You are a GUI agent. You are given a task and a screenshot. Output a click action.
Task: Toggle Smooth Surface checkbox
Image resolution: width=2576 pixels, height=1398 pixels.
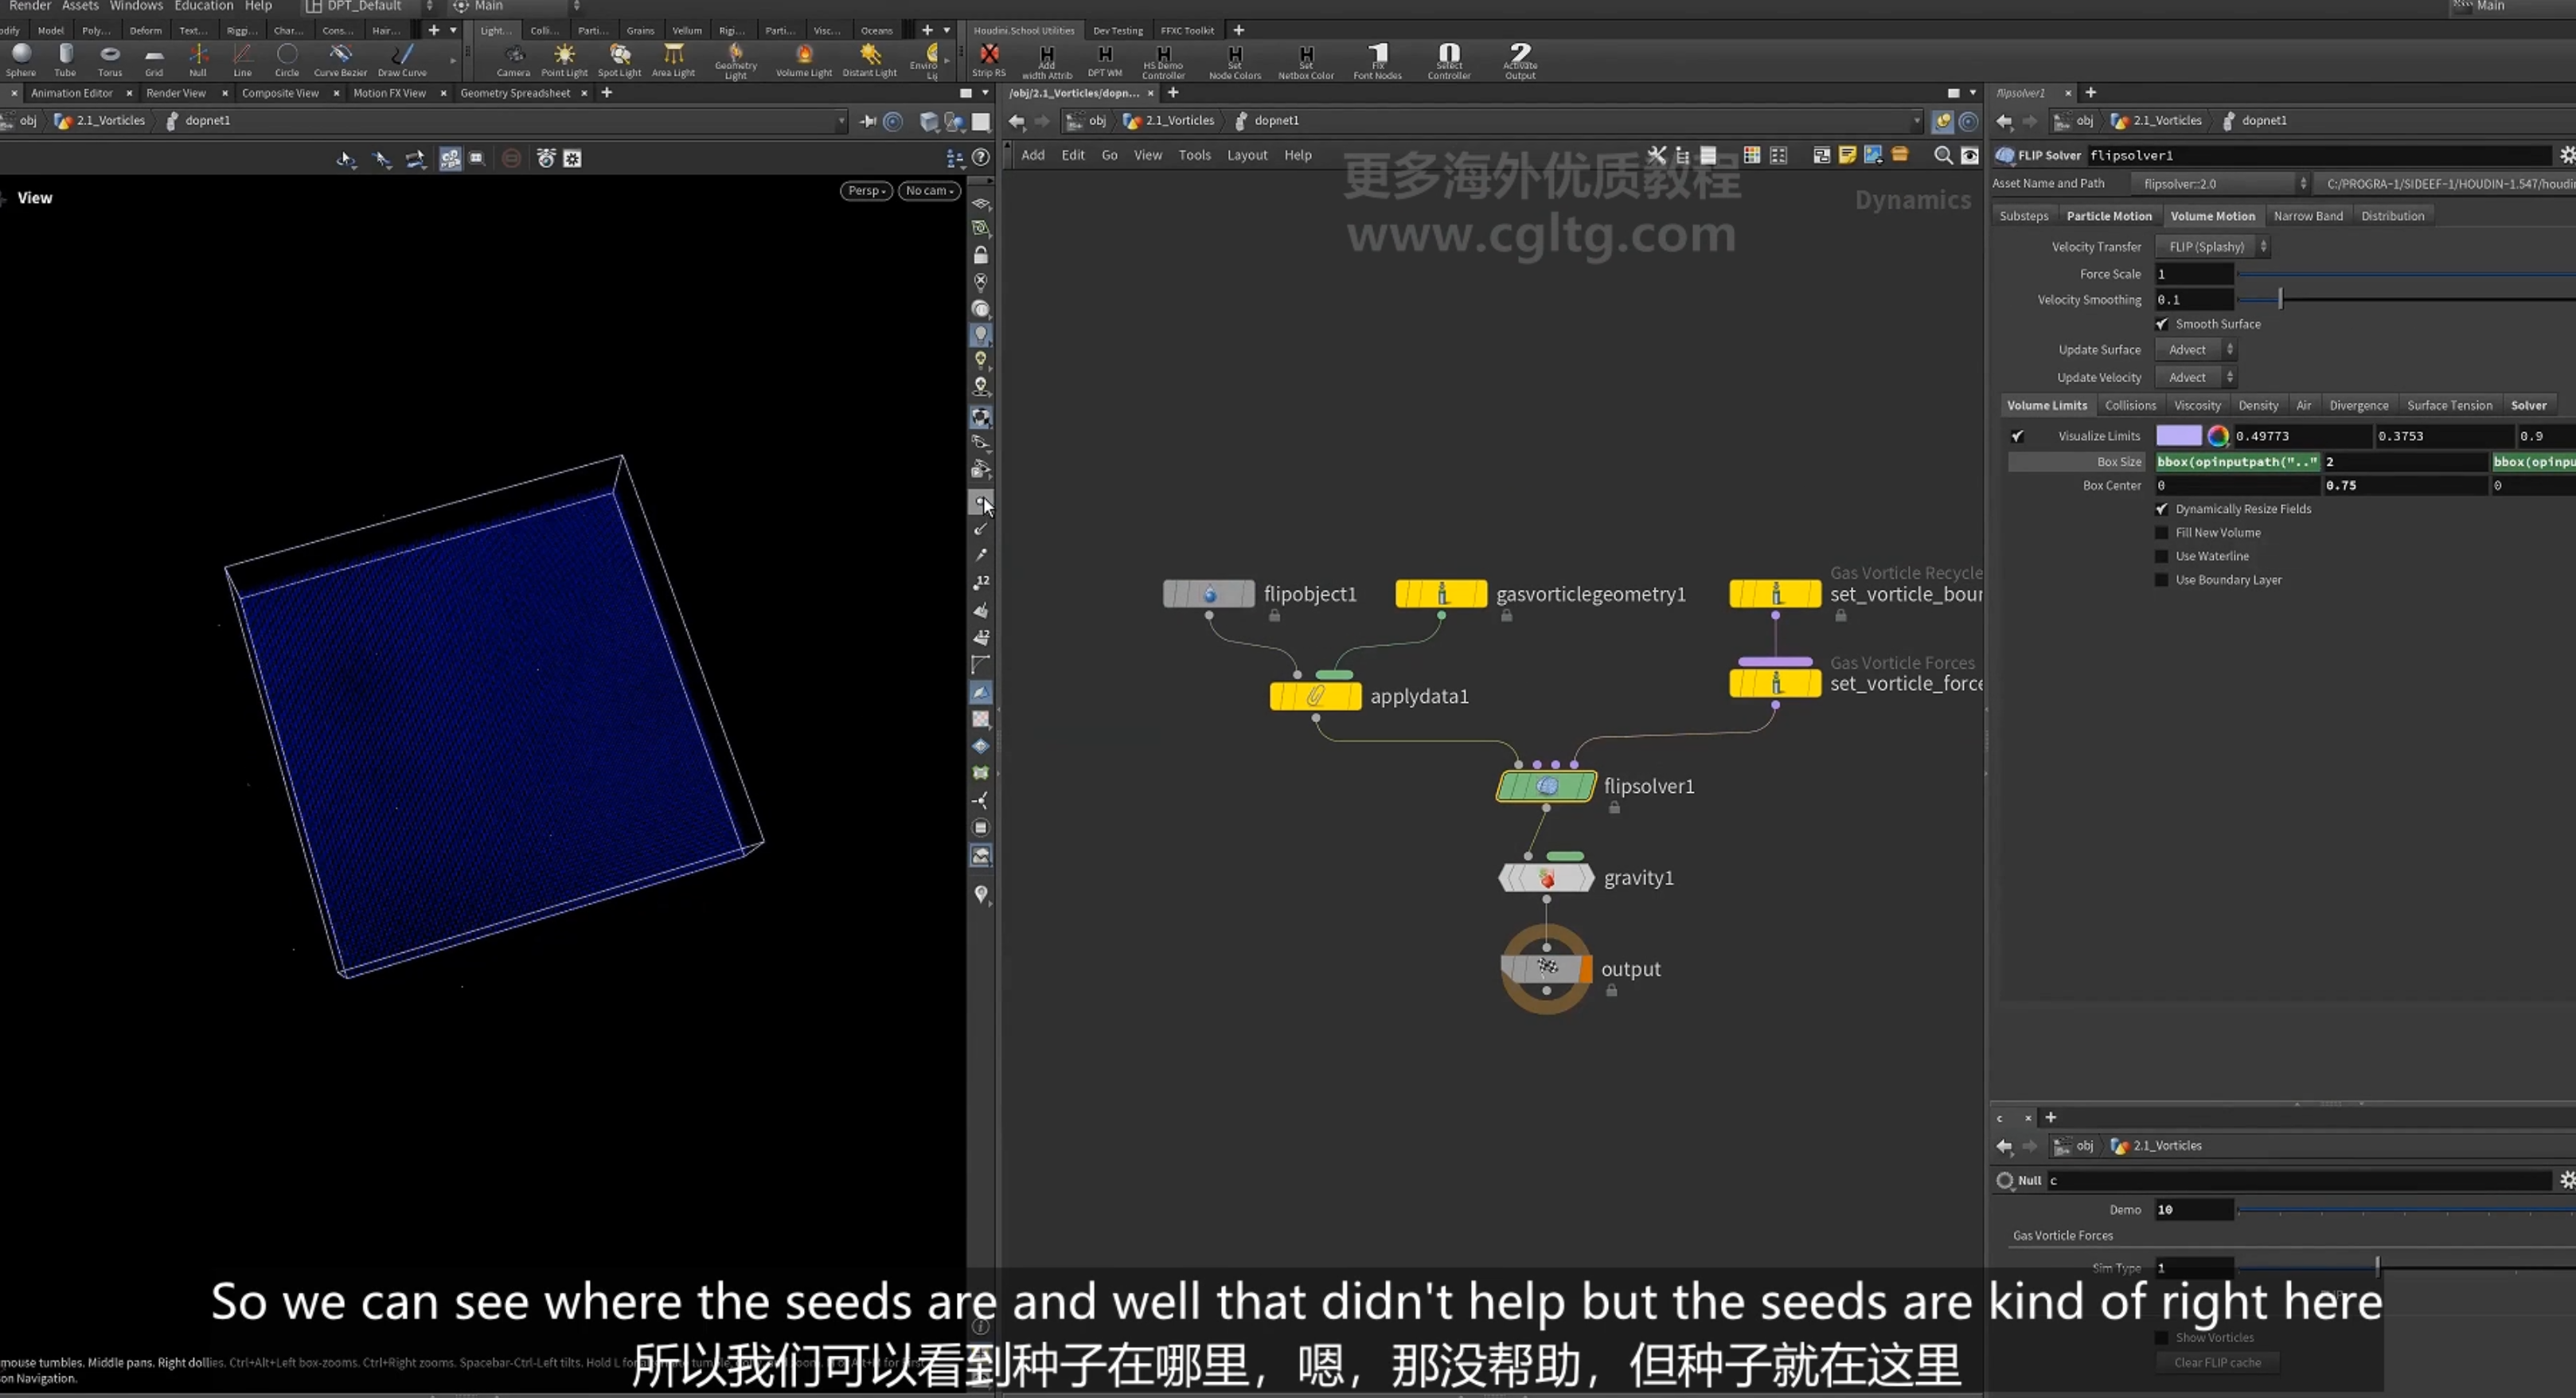2162,324
